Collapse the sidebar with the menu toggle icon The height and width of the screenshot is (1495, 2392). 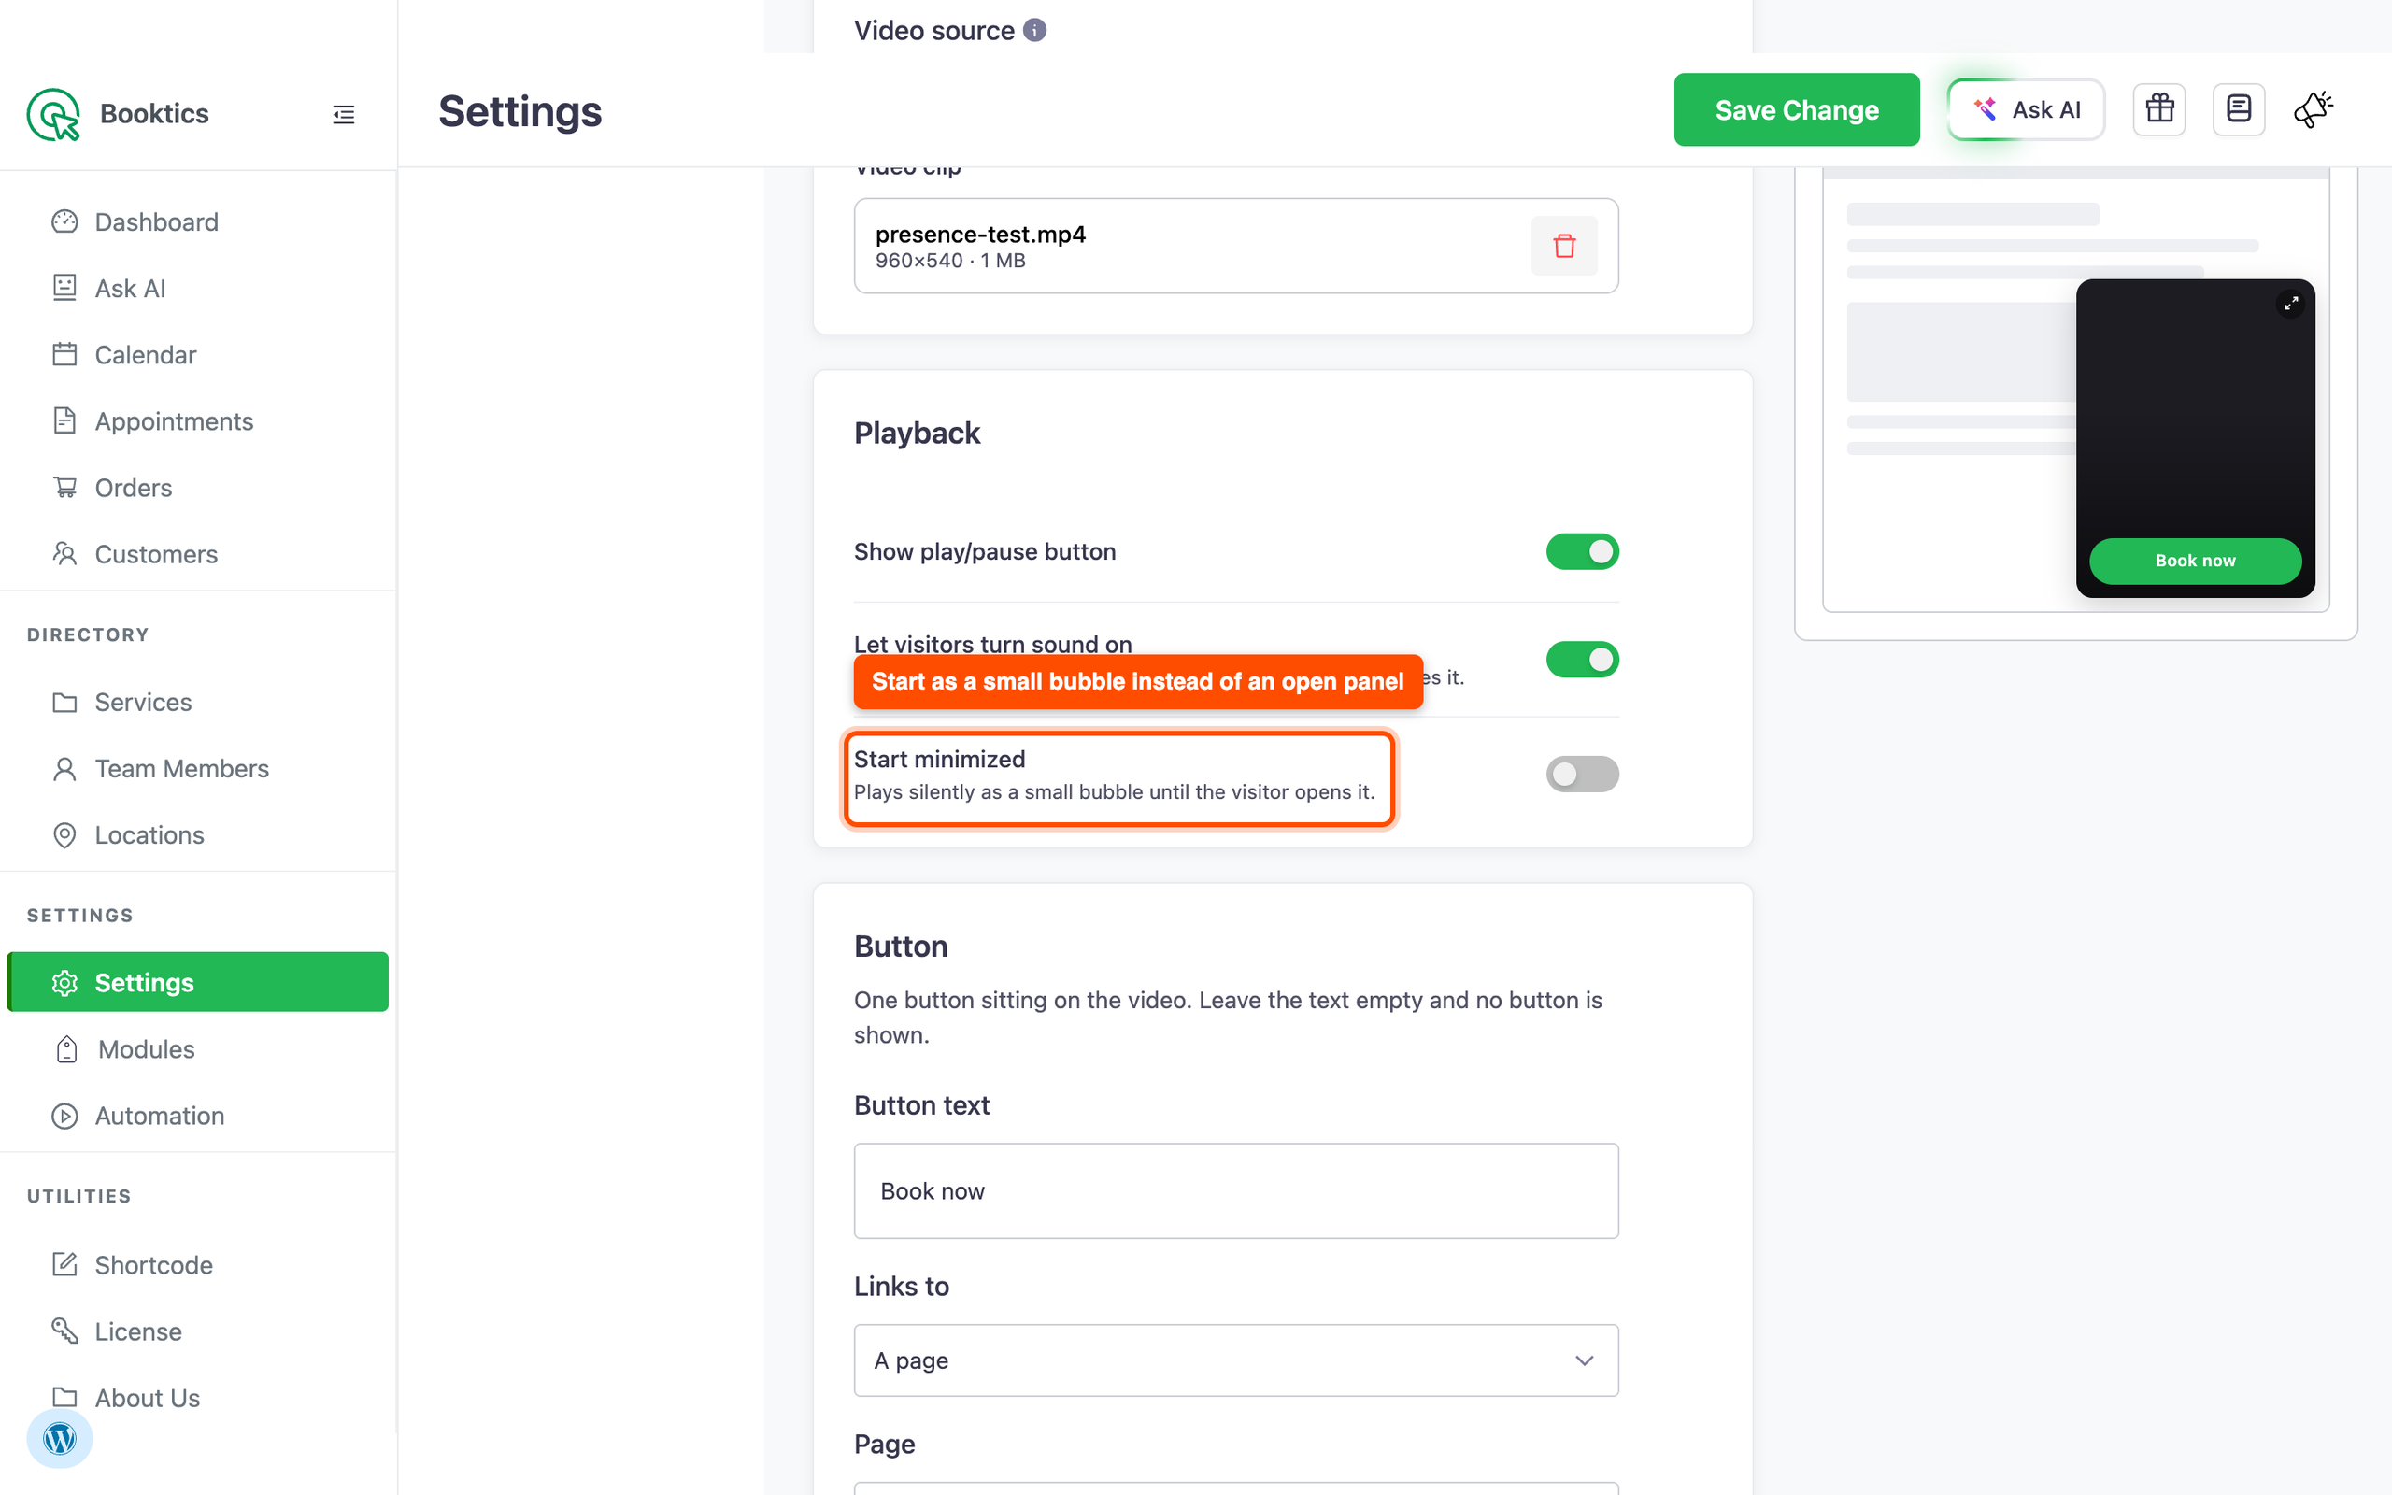(343, 115)
